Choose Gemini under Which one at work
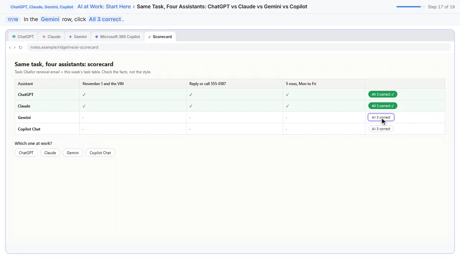Viewport: 460px width, 259px height. point(73,153)
